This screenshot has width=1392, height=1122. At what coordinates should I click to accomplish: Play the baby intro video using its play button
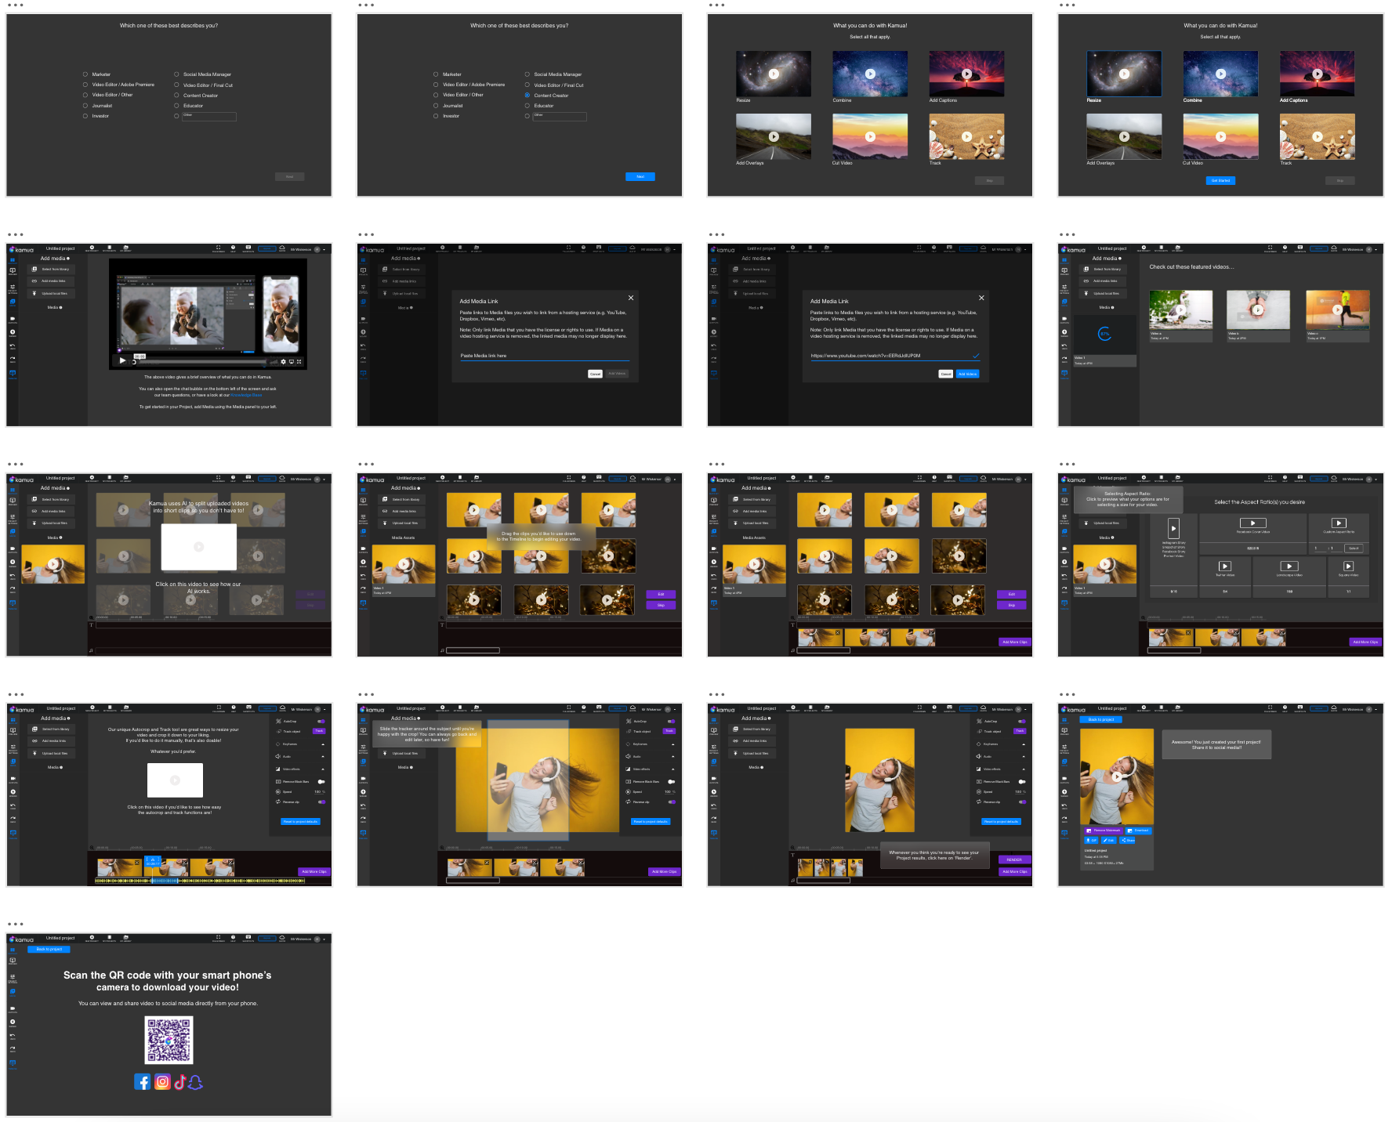click(122, 361)
